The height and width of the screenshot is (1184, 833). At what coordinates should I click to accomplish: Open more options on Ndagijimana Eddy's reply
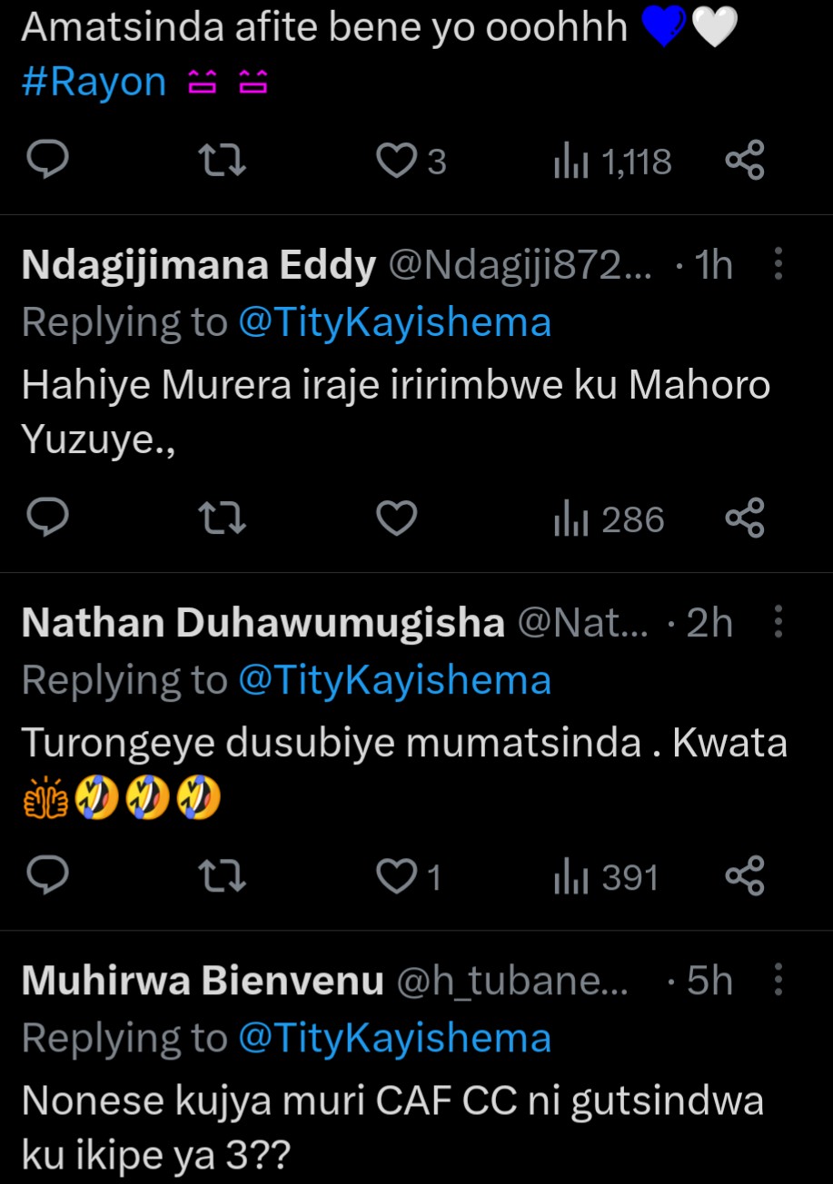tap(778, 264)
